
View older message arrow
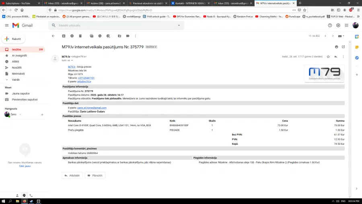(x=333, y=36)
